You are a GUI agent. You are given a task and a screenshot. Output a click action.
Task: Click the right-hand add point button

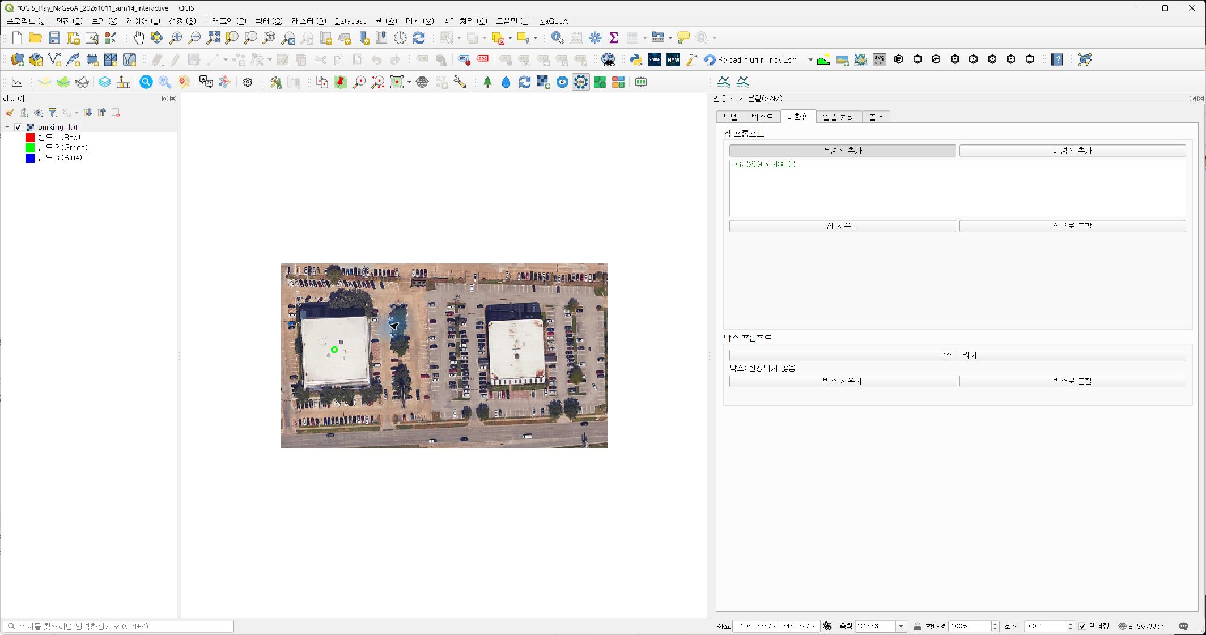pos(1072,150)
